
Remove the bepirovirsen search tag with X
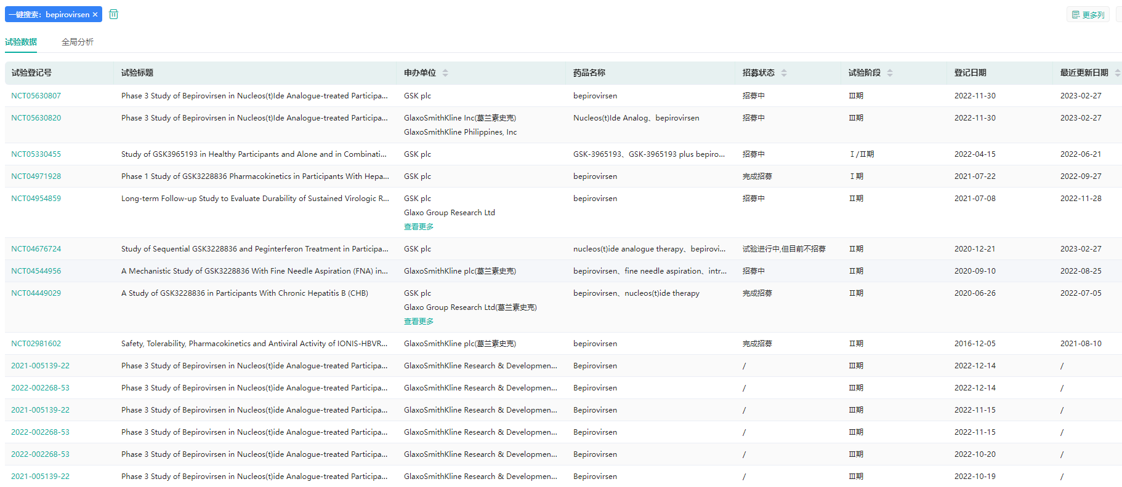95,15
